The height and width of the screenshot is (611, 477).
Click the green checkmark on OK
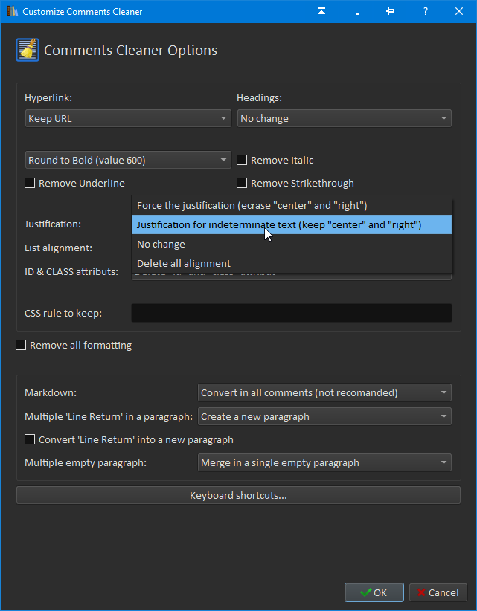[366, 592]
